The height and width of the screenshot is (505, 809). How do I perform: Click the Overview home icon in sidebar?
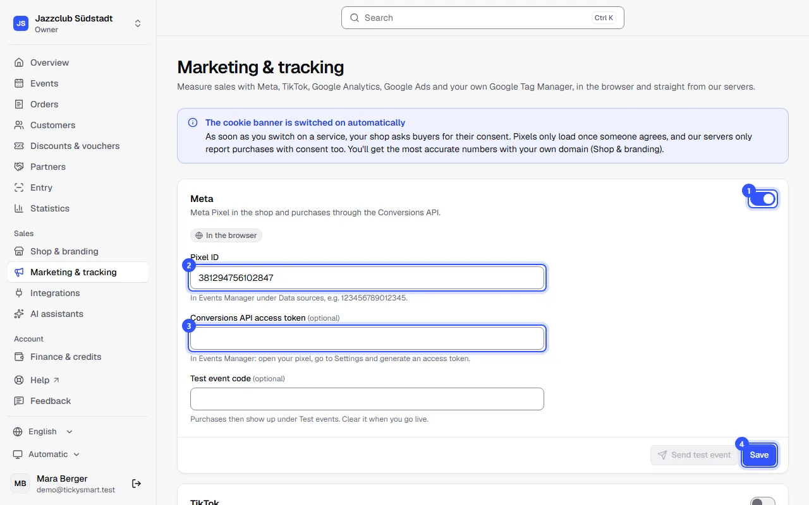tap(19, 62)
